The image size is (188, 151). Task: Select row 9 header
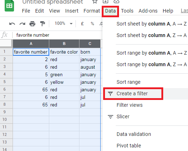click(6, 112)
